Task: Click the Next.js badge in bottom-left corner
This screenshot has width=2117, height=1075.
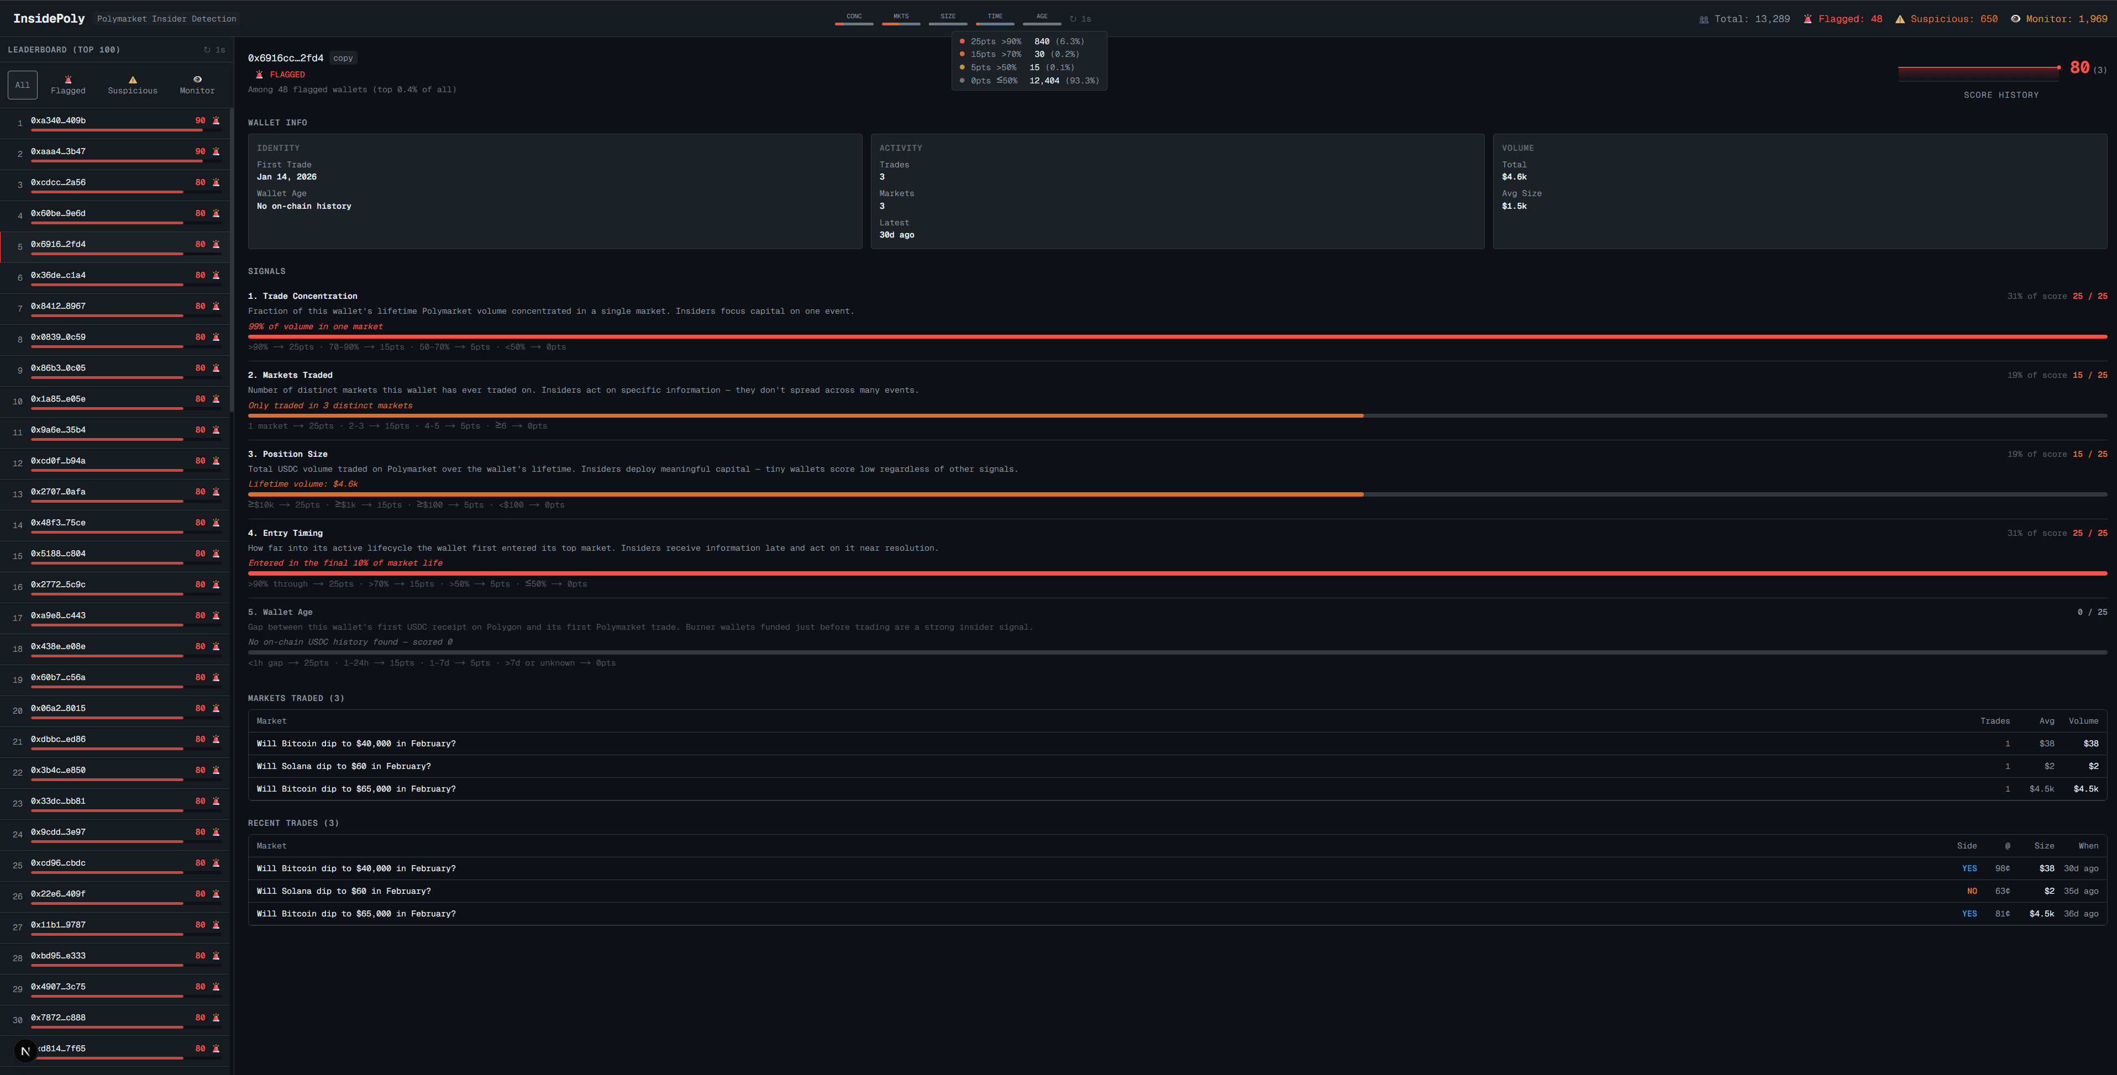Action: point(25,1050)
